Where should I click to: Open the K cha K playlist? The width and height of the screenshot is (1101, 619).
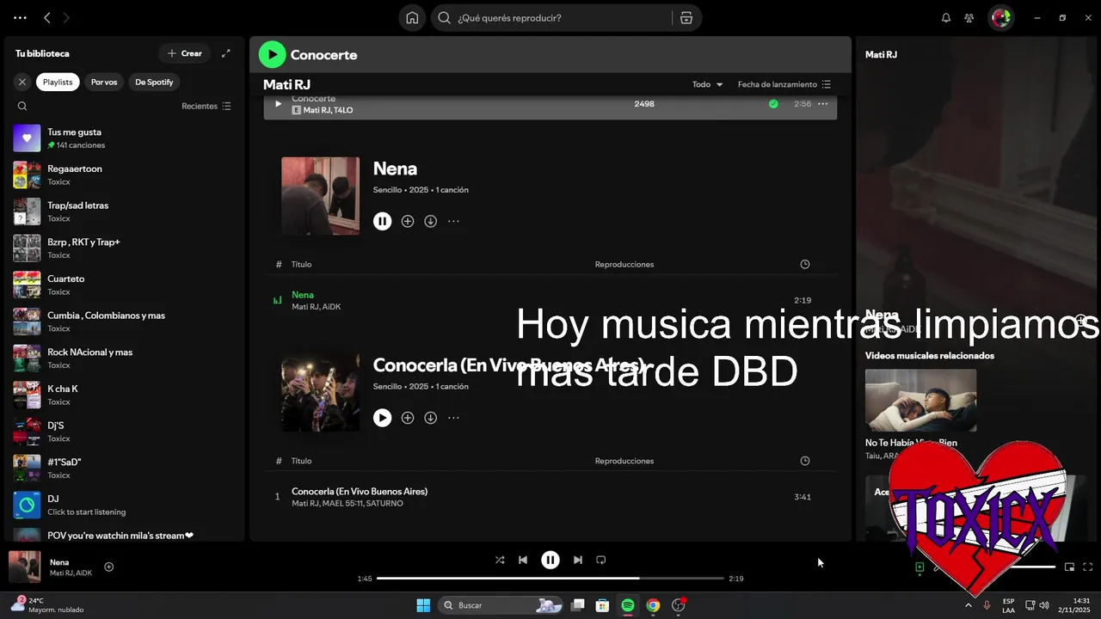pyautogui.click(x=125, y=395)
